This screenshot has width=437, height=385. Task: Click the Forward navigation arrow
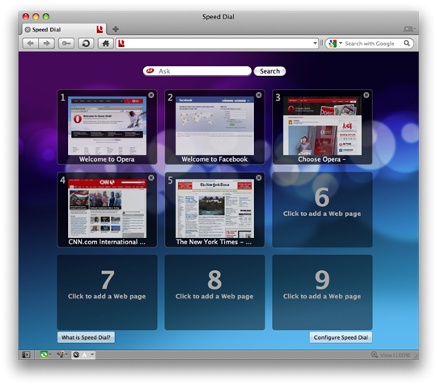click(46, 44)
